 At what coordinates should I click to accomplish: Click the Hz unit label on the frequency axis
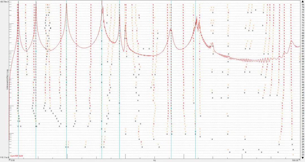click(x=154, y=160)
